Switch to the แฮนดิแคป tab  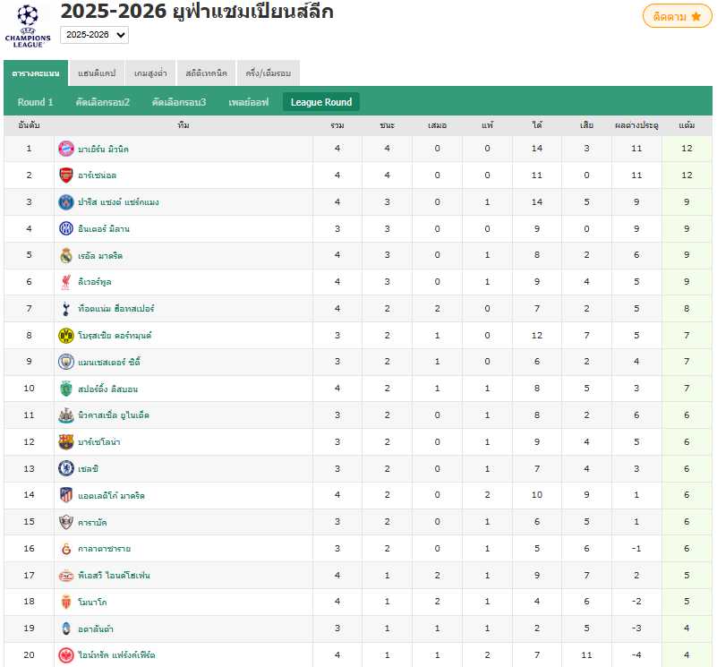point(97,73)
